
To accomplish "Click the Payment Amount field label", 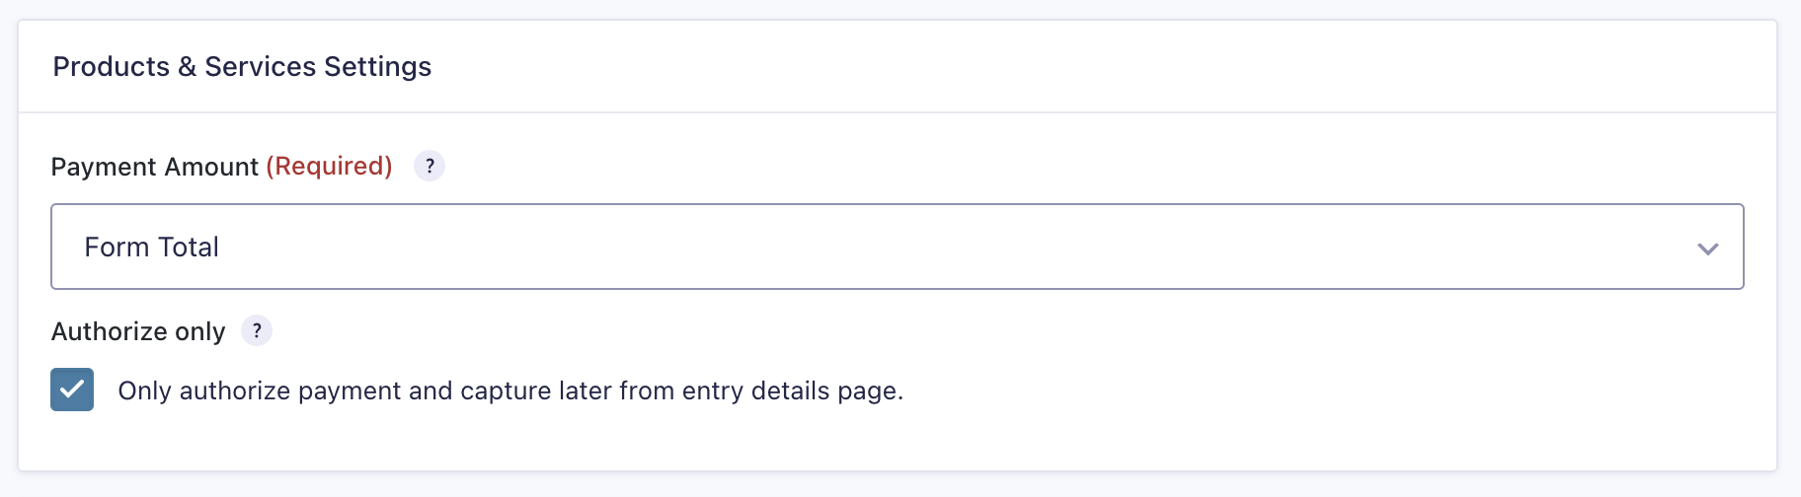I will click(x=154, y=167).
